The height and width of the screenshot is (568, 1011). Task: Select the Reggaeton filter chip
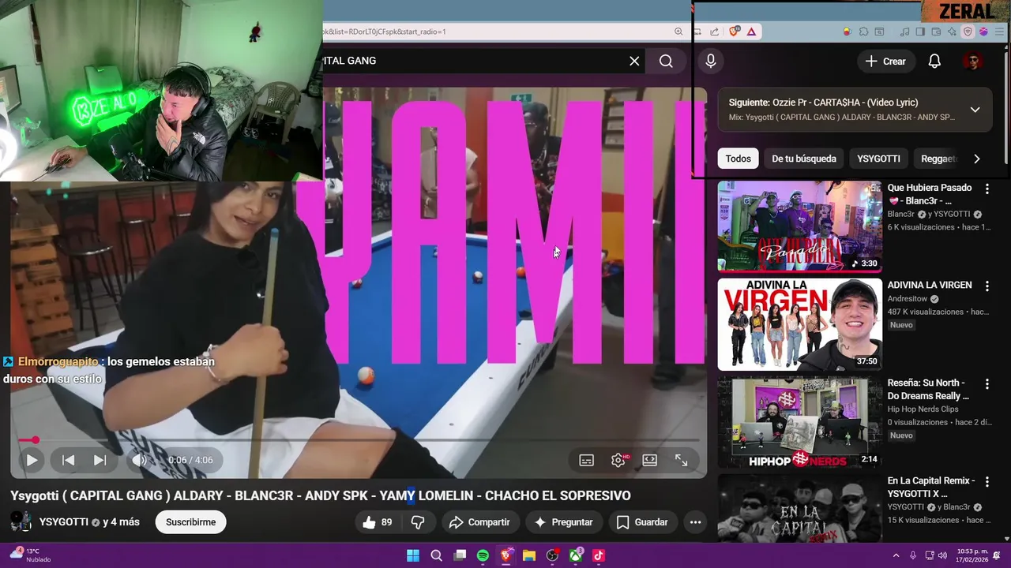point(938,159)
